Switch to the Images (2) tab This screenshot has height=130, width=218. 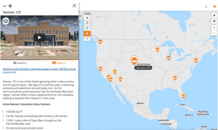(20, 63)
